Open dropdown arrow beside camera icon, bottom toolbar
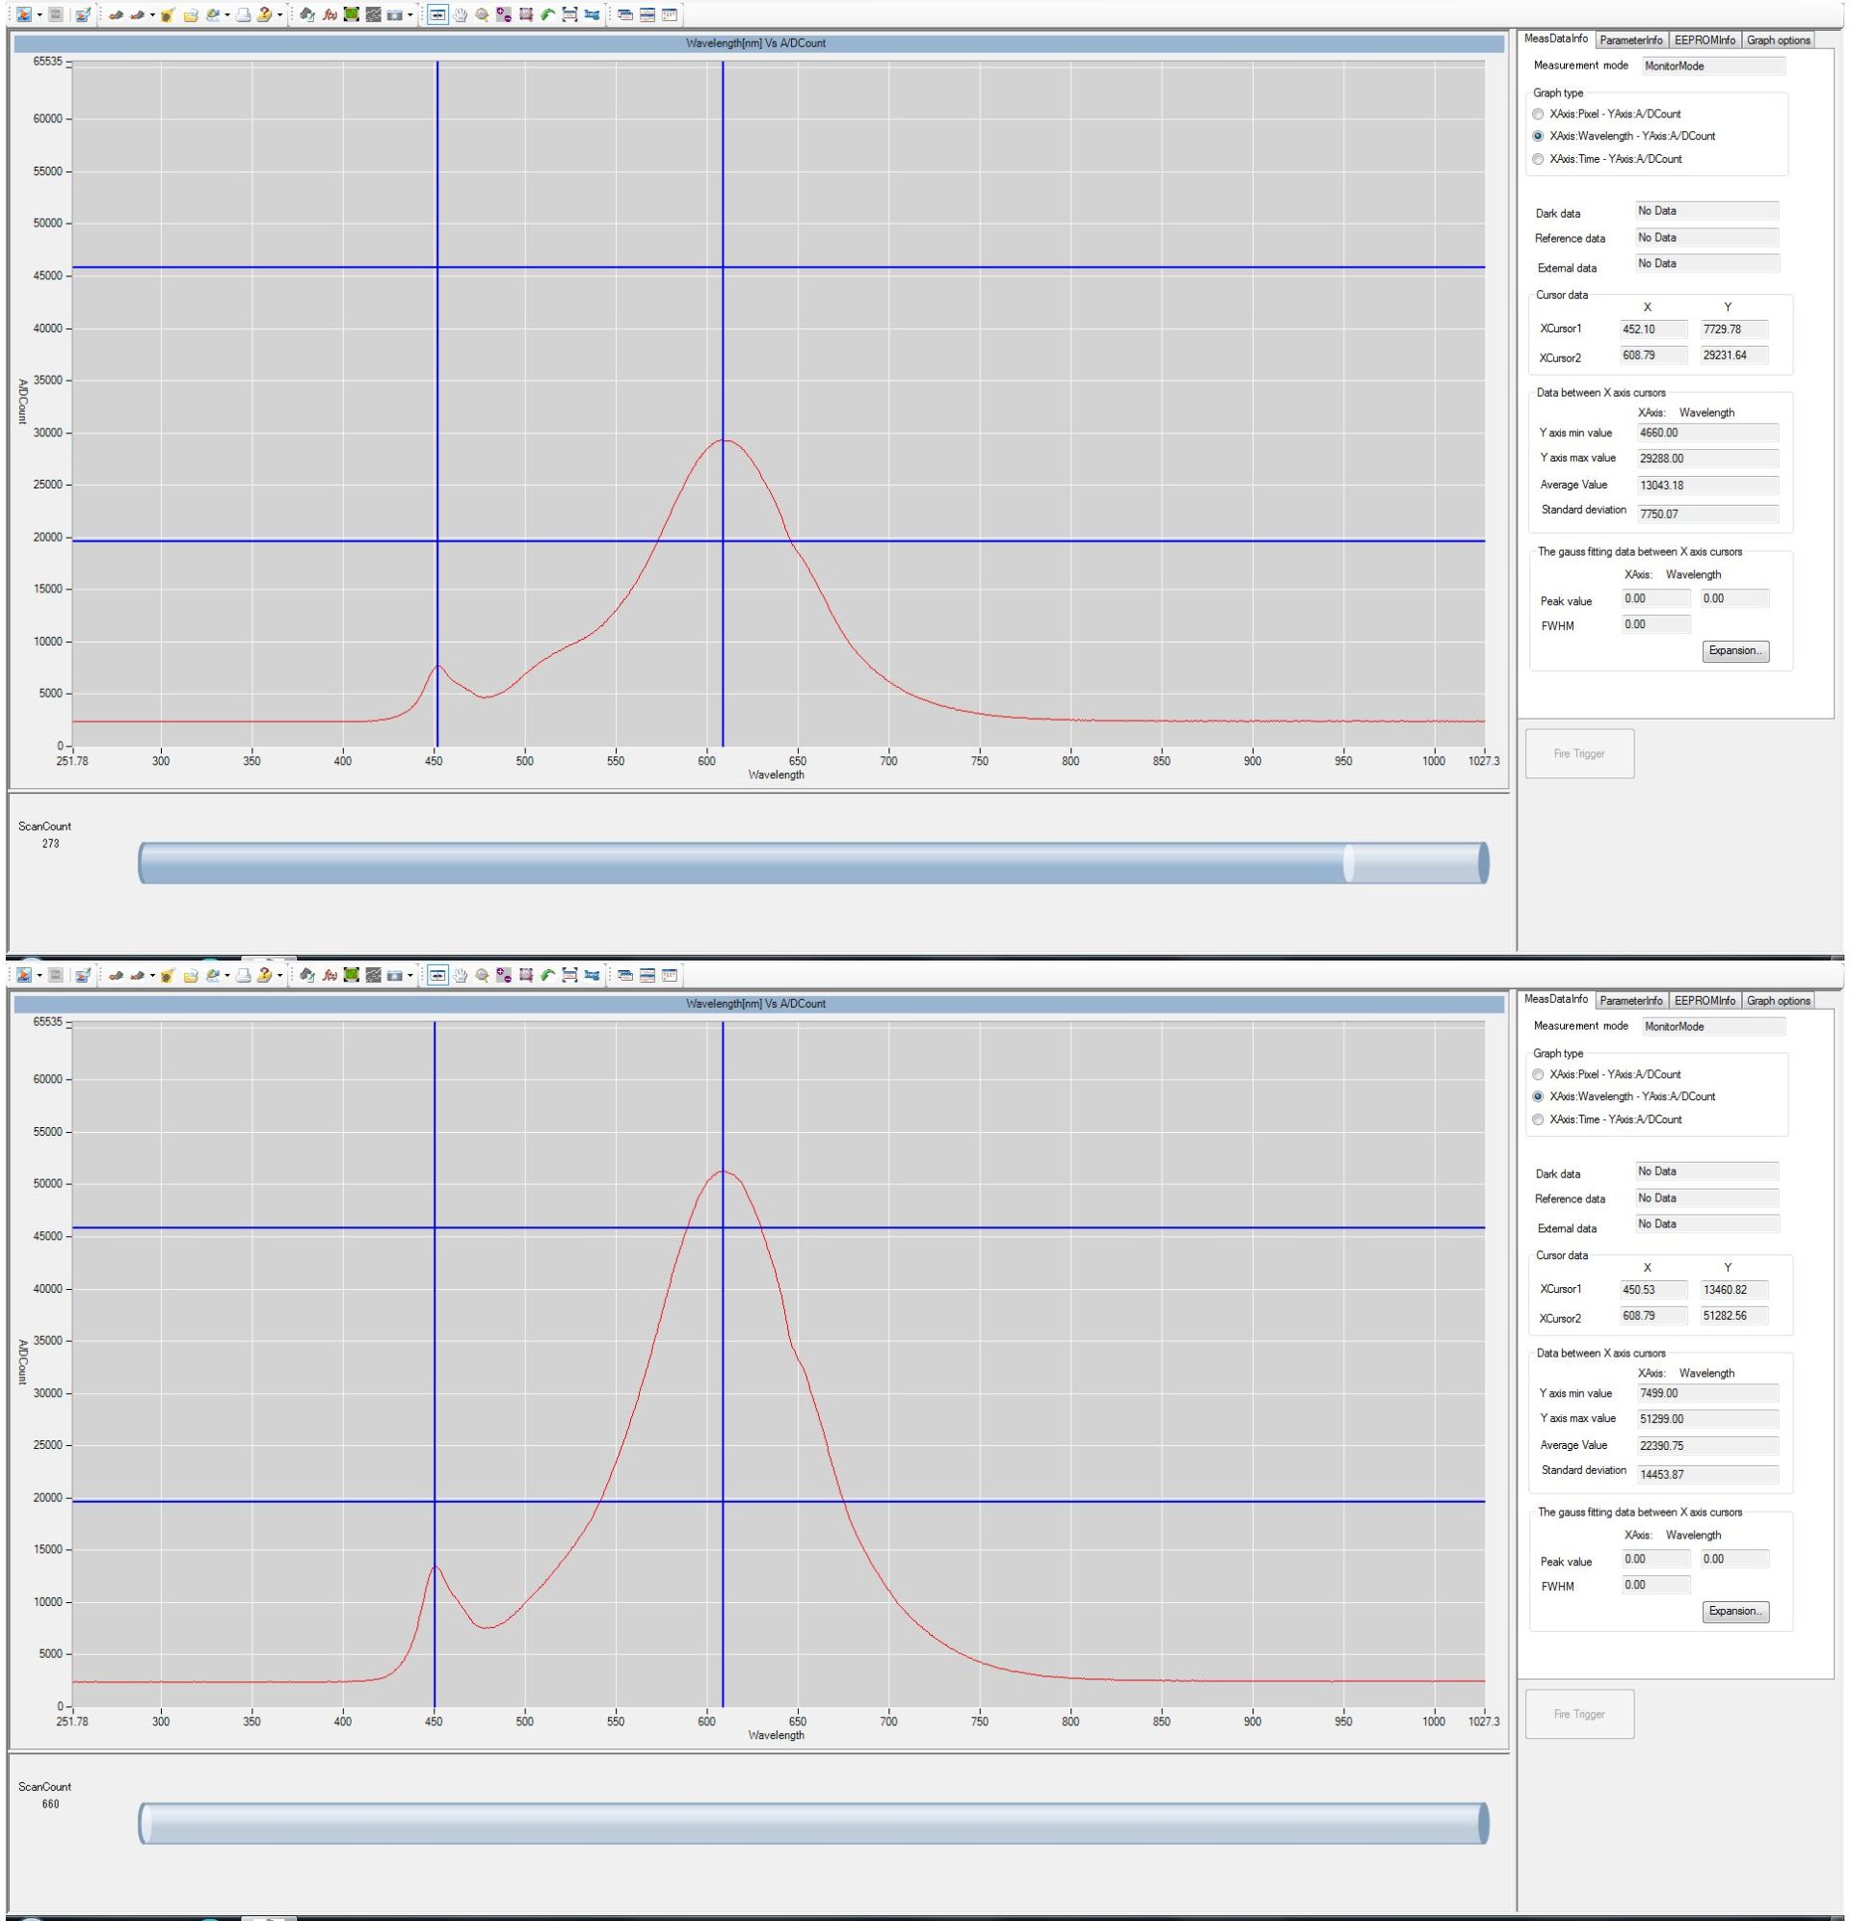This screenshot has width=1850, height=1921. coord(410,975)
